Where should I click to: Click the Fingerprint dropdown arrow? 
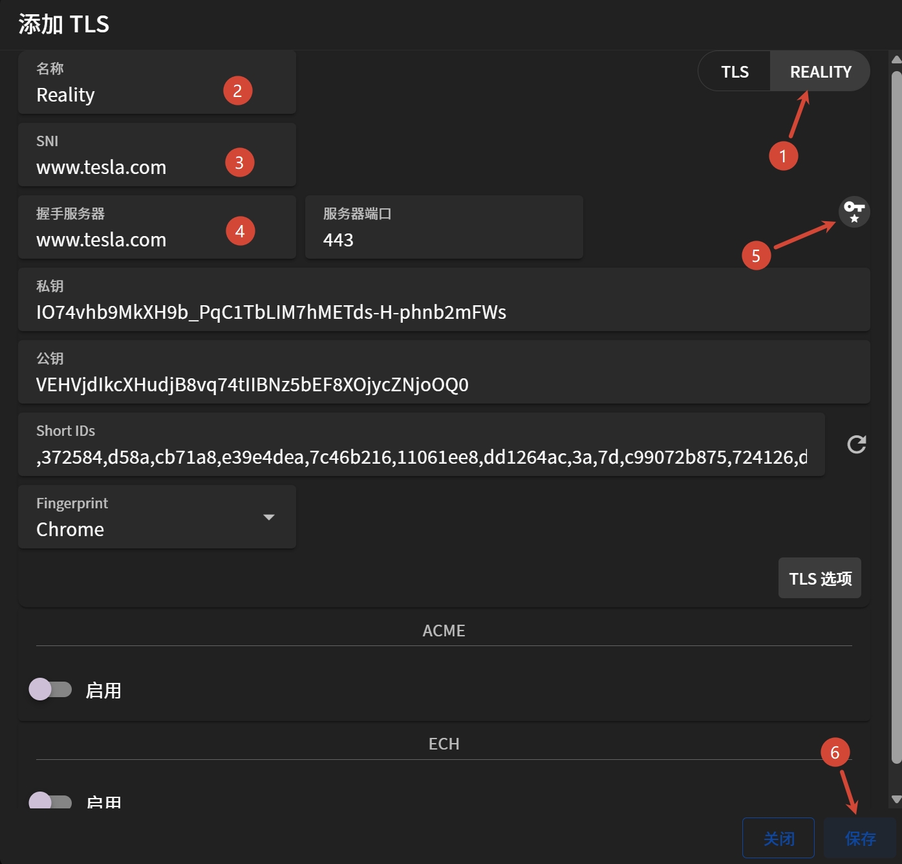[269, 517]
